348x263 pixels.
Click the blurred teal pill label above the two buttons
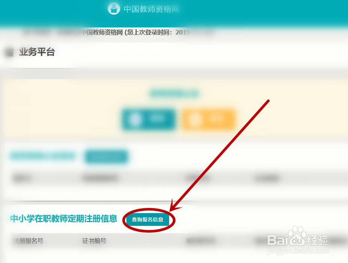(x=174, y=93)
